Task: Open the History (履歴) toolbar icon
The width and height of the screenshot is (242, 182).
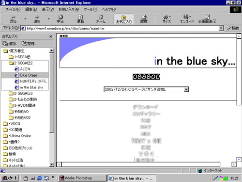Action: (x=144, y=19)
